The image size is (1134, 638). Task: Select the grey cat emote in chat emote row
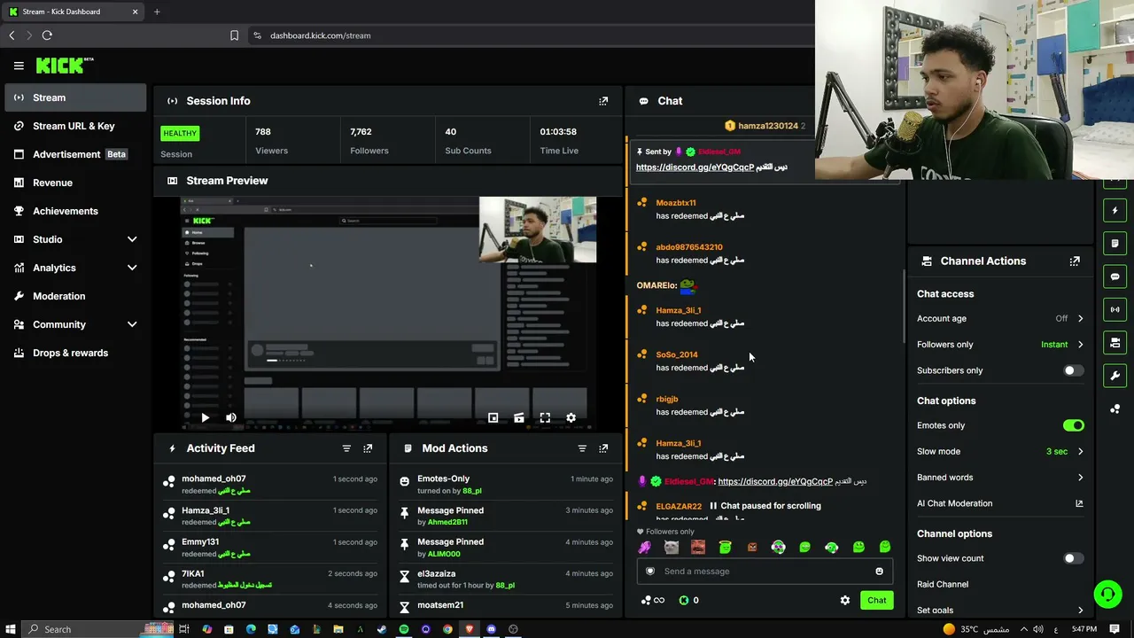(x=672, y=548)
